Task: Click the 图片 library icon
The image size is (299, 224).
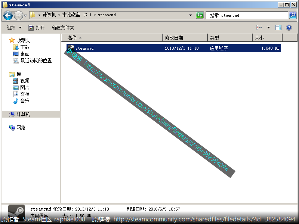Action: (x=16, y=88)
